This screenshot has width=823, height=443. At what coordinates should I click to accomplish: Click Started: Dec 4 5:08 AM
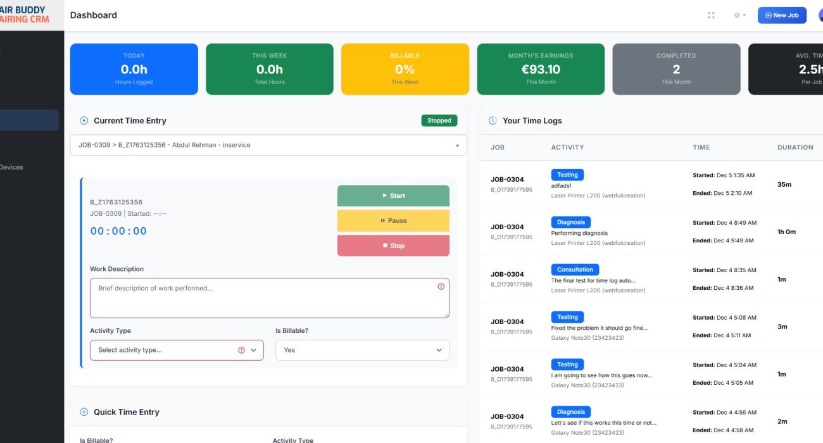tap(724, 318)
